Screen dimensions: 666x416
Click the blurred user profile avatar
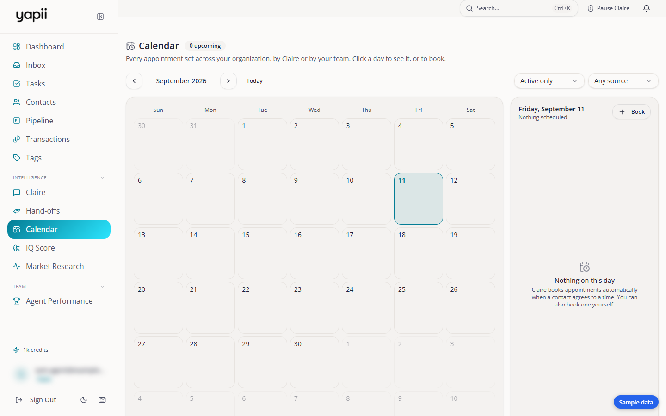(x=21, y=374)
